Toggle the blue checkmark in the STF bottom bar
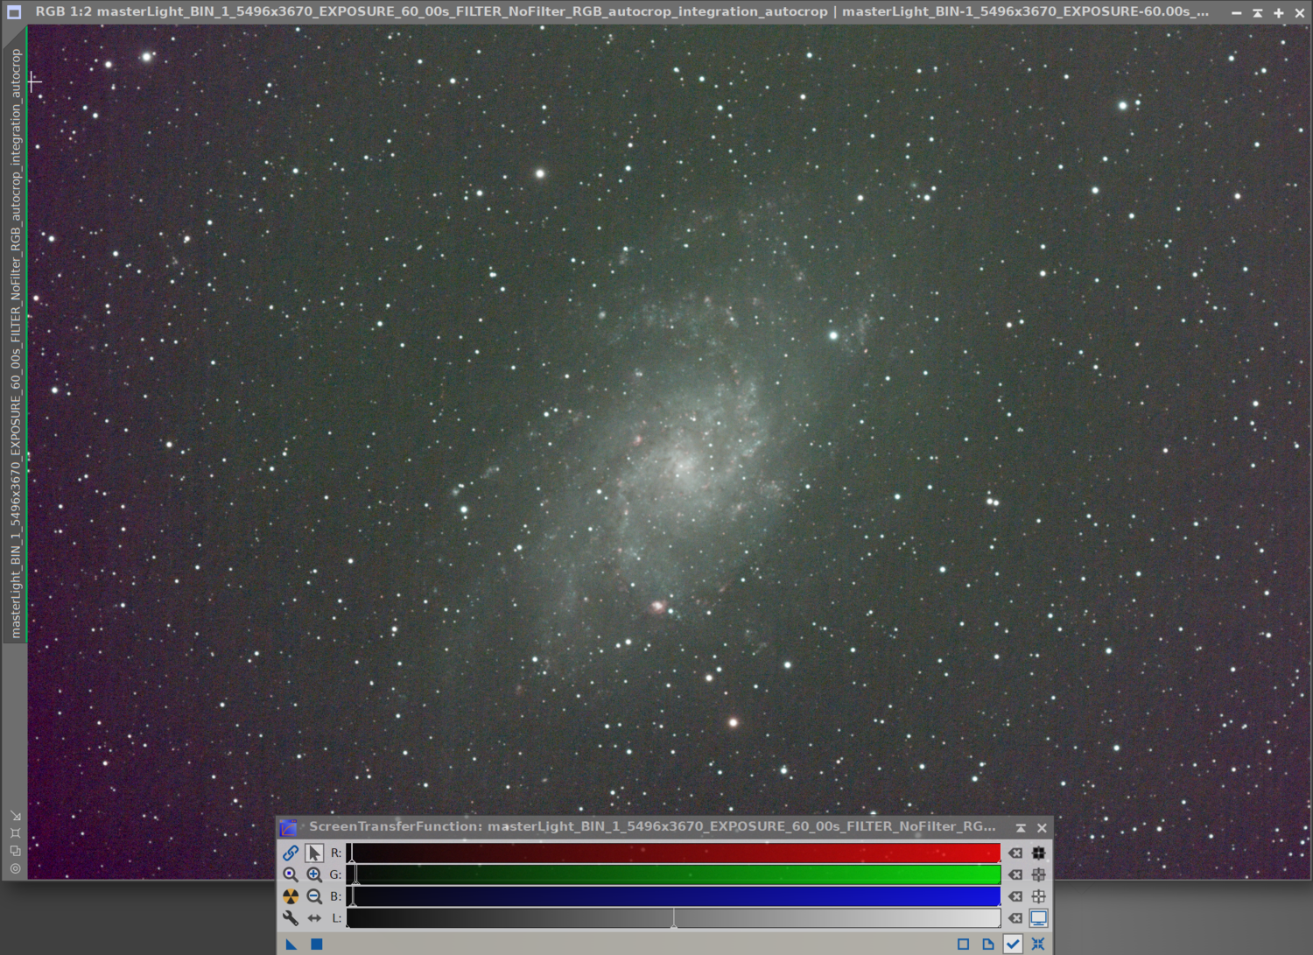This screenshot has height=955, width=1313. (1013, 944)
